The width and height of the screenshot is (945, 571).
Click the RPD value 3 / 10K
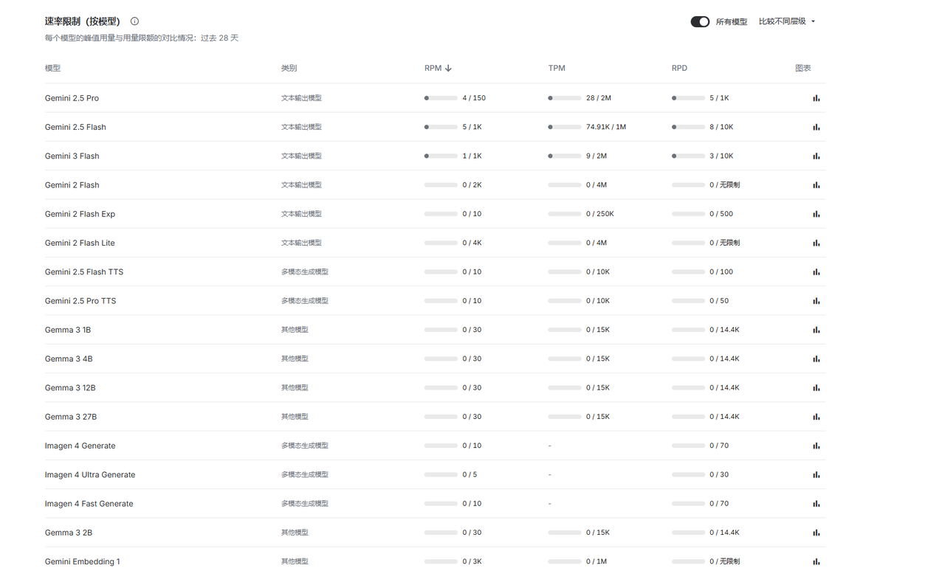click(721, 156)
